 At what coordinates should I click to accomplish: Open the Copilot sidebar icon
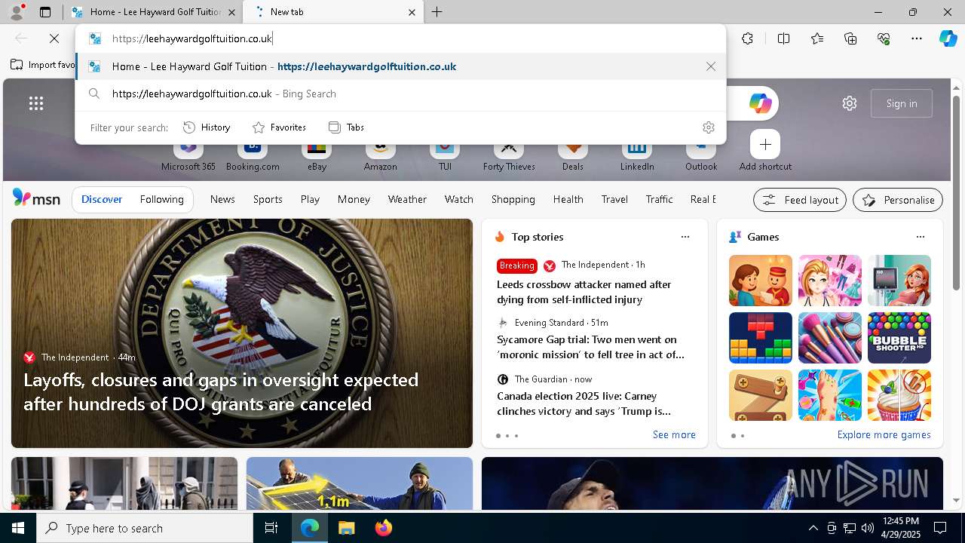pyautogui.click(x=948, y=38)
